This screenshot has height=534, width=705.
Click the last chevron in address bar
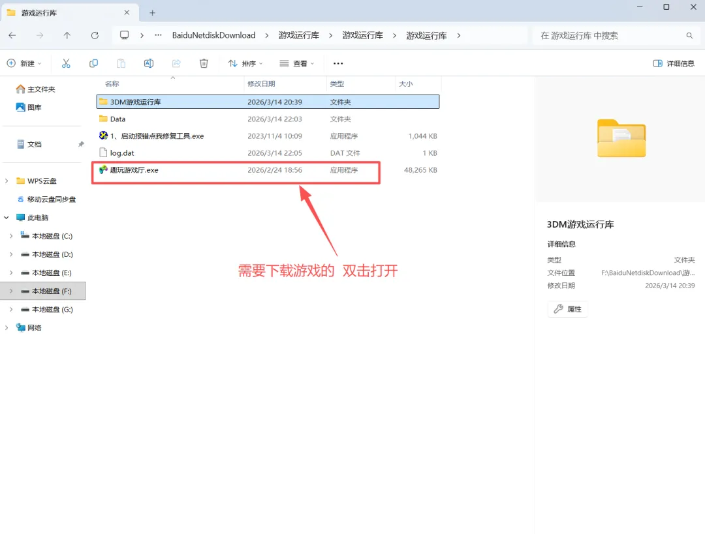[459, 35]
